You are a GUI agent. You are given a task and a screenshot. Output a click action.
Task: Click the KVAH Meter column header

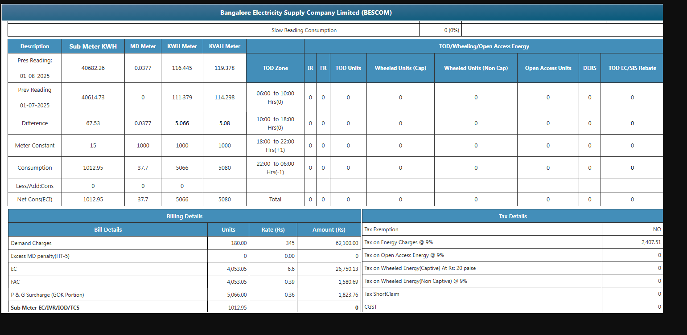click(x=225, y=46)
